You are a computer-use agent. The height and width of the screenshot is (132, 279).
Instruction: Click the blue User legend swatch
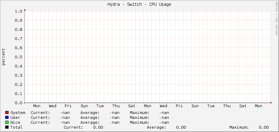7,117
